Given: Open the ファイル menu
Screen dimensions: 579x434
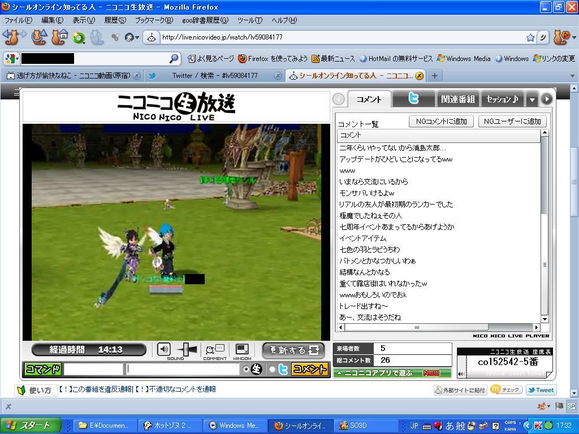Looking at the screenshot, I should tap(18, 20).
